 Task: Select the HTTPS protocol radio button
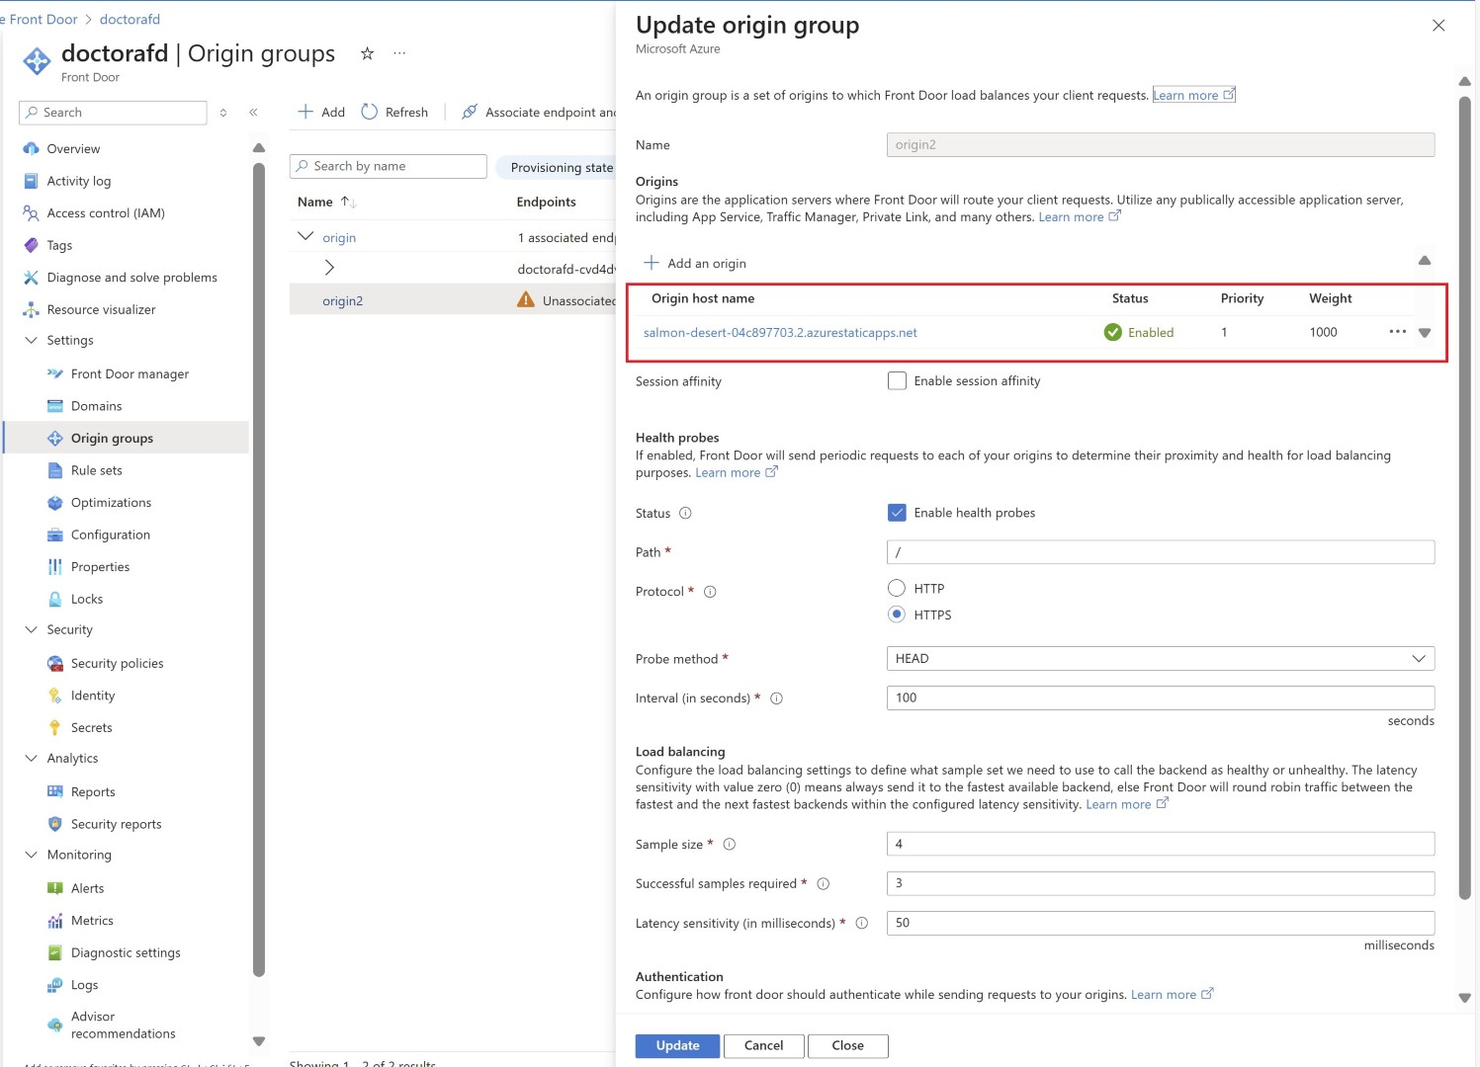coord(897,615)
